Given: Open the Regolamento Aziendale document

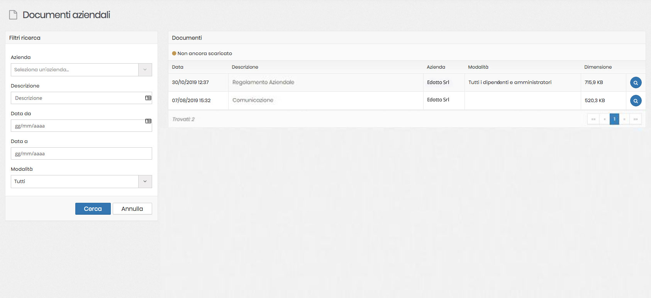Looking at the screenshot, I should (x=263, y=82).
